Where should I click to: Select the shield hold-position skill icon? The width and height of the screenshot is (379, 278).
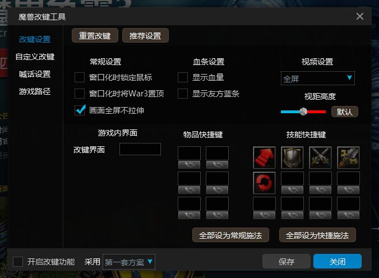click(x=292, y=157)
